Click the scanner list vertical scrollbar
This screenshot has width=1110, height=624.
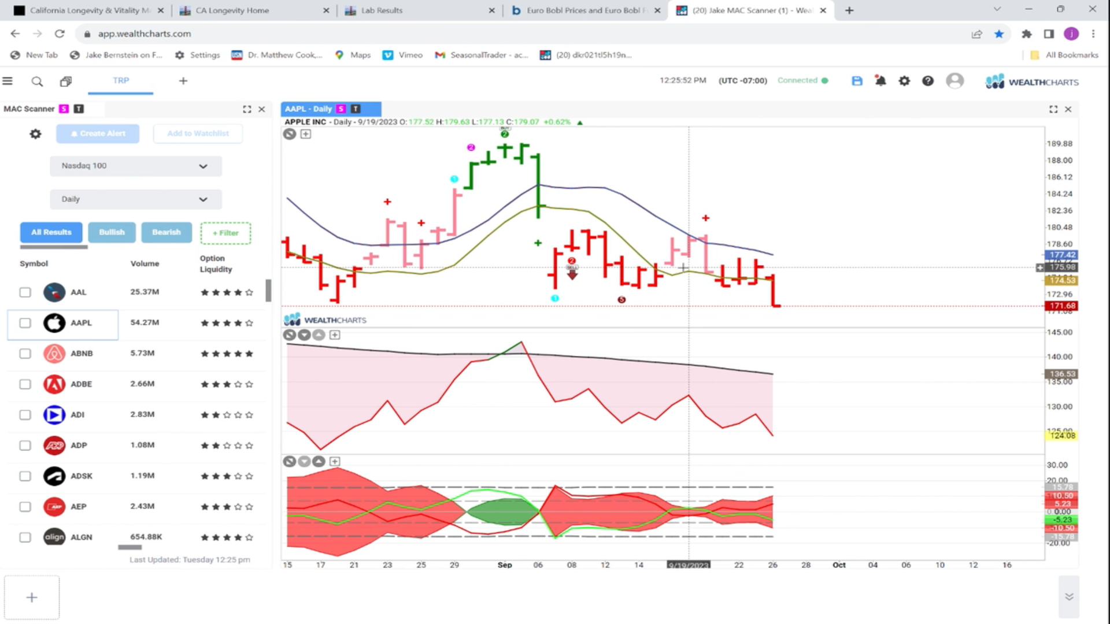(x=268, y=291)
